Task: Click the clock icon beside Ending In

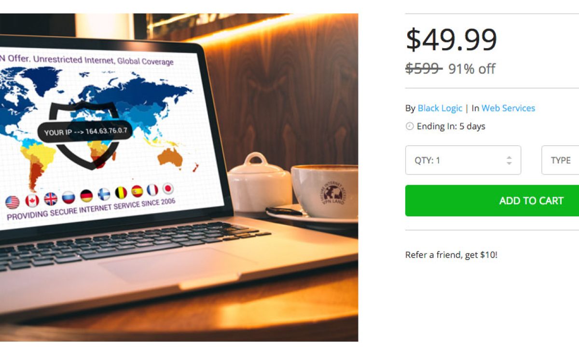Action: (x=410, y=126)
